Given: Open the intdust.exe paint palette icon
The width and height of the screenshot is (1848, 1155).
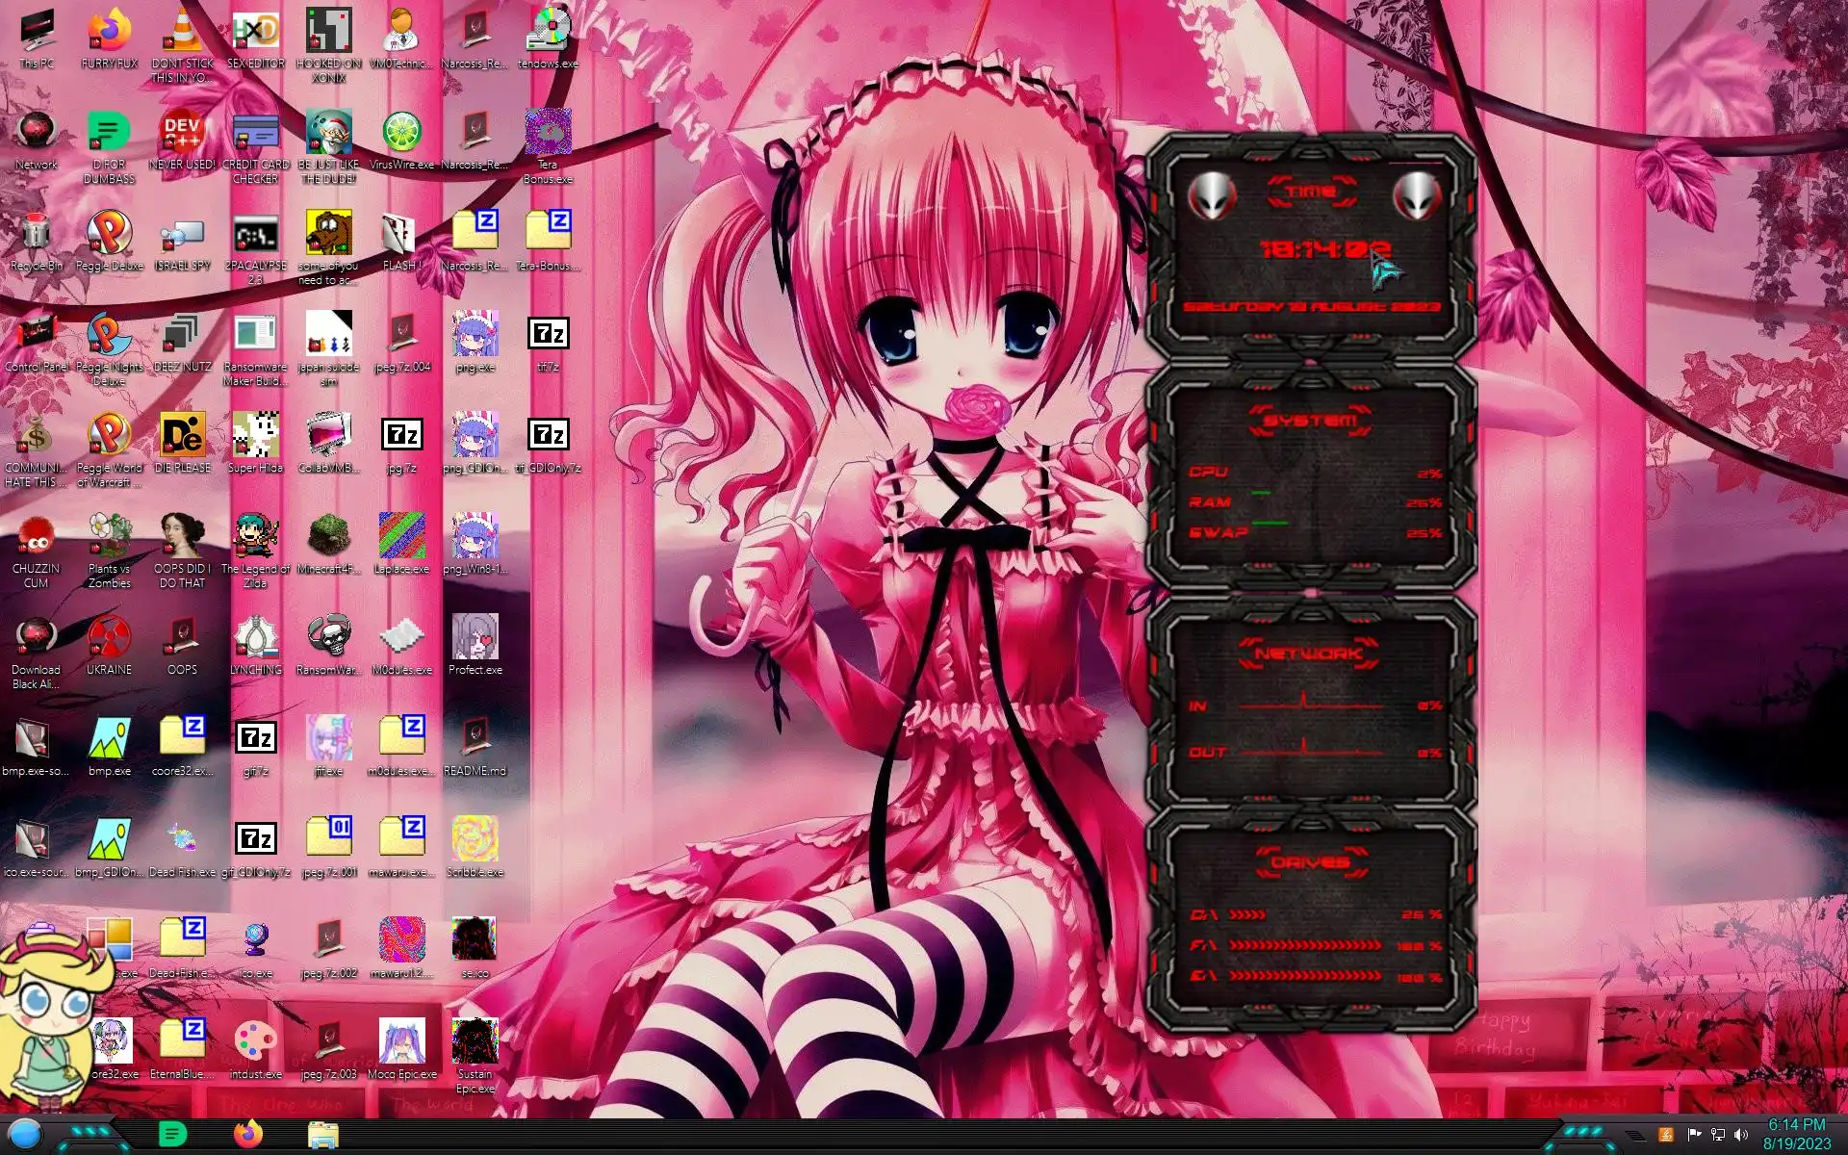Looking at the screenshot, I should pos(255,1042).
